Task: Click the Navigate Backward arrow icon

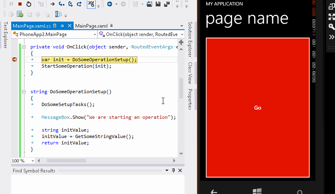Action: pyautogui.click(x=109, y=4)
